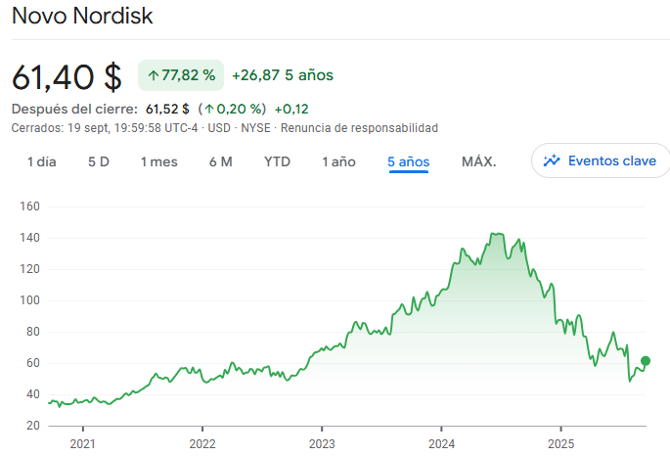Select the 6 M time range
This screenshot has width=670, height=456.
(220, 161)
